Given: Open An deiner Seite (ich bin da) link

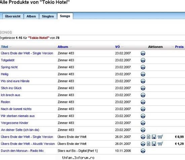Looking at the screenshot, I should 20,130.
